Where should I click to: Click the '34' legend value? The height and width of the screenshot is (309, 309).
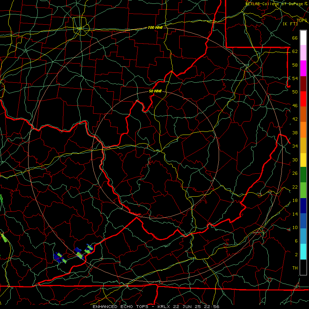(x=295, y=146)
